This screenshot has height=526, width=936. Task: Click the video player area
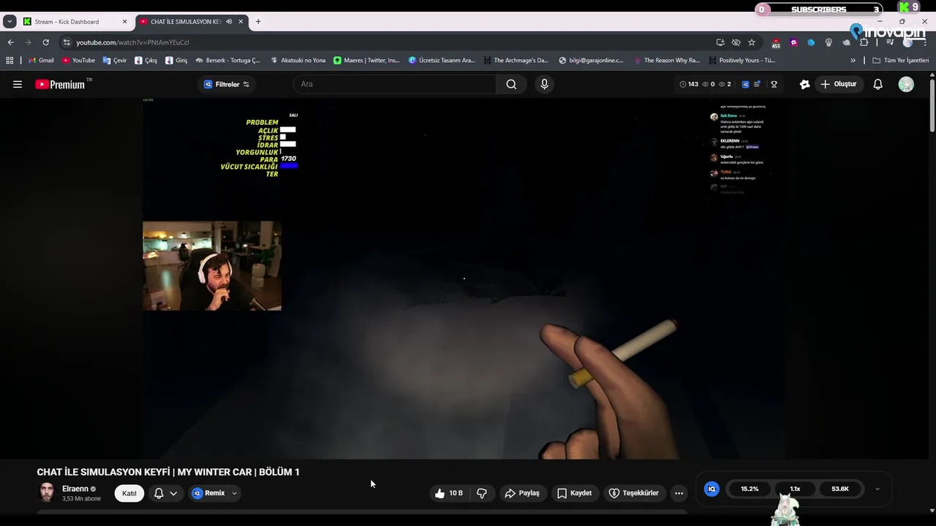(x=464, y=278)
